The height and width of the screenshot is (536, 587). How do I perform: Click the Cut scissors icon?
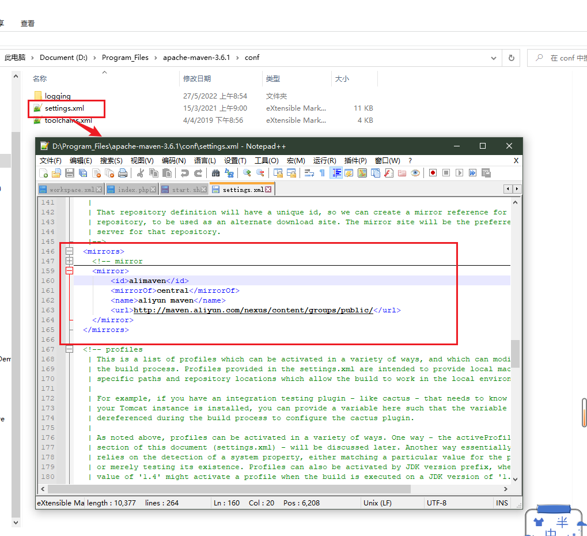[x=141, y=173]
